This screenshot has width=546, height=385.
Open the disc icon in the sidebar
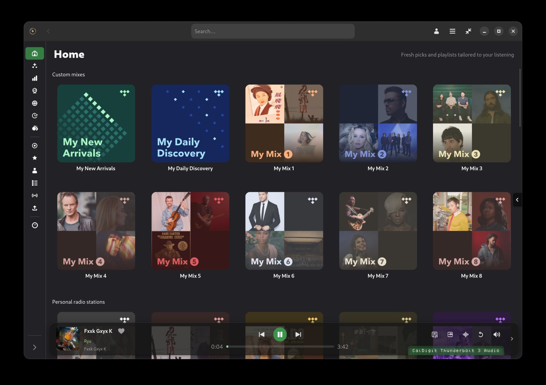(35, 145)
